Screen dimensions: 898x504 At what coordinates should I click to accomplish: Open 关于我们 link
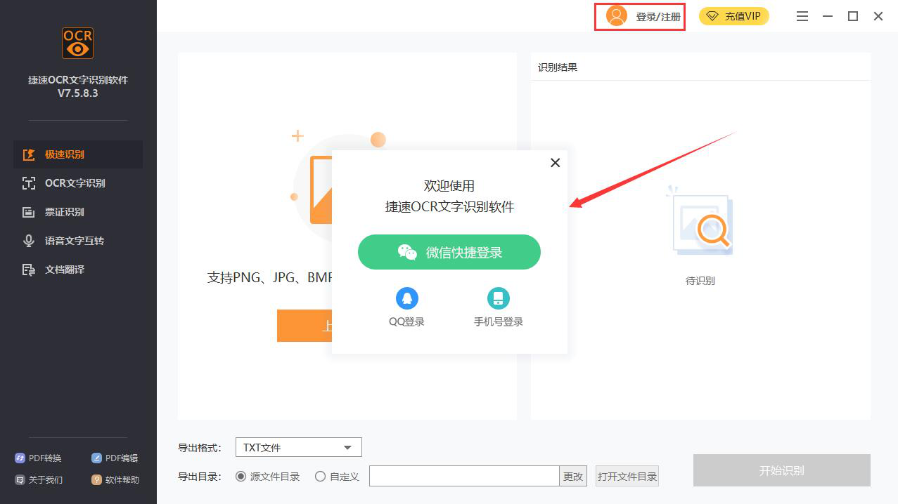(x=39, y=480)
